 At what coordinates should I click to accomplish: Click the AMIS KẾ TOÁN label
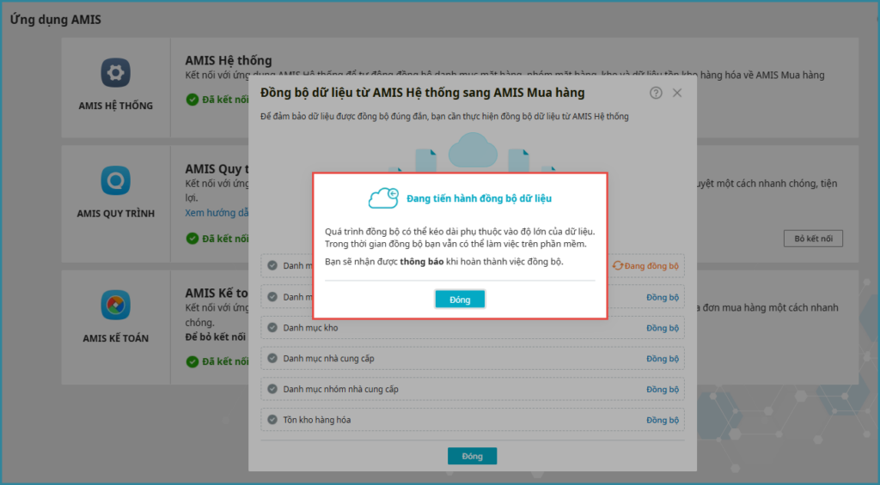[x=116, y=338]
